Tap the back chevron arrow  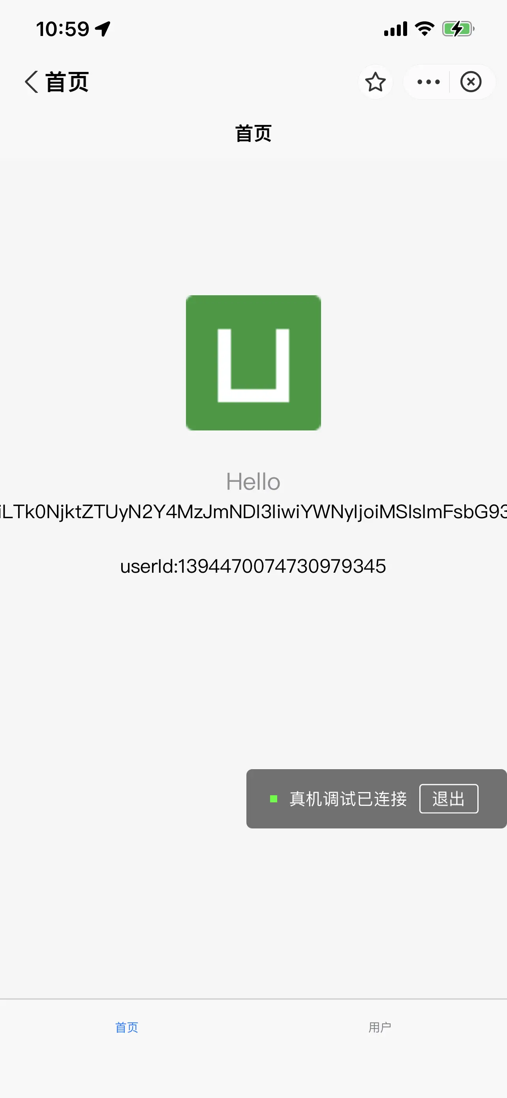(x=32, y=82)
